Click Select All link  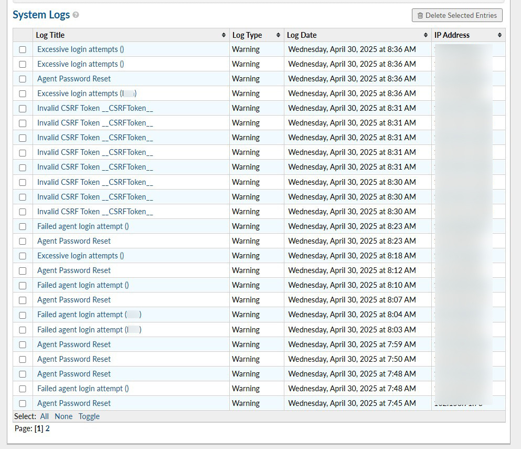tap(45, 416)
